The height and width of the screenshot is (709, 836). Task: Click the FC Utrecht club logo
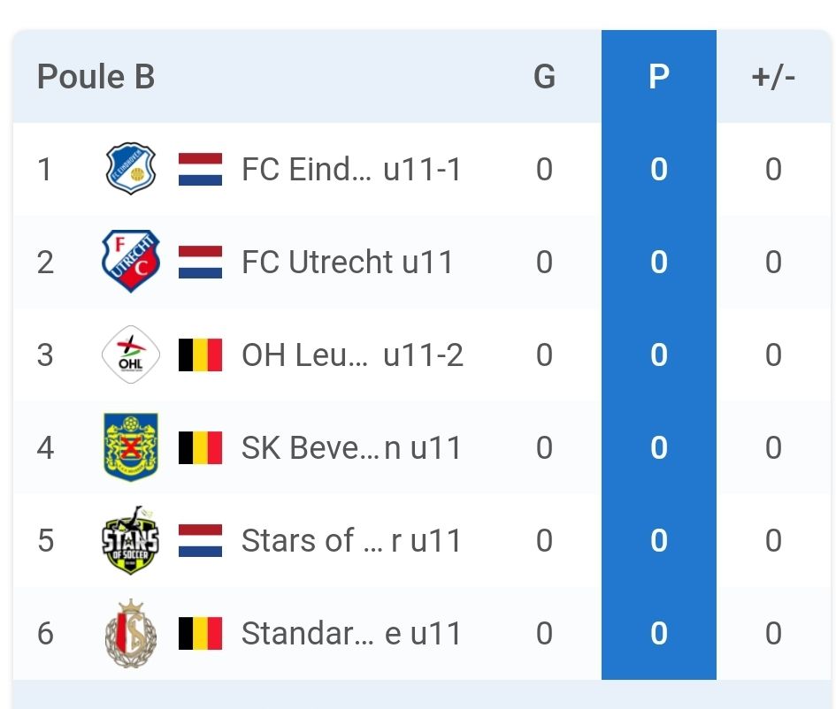pos(130,262)
